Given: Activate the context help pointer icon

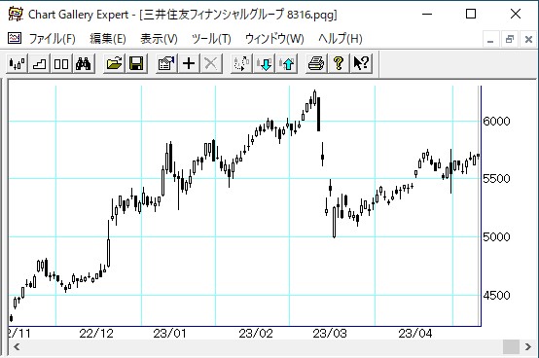Looking at the screenshot, I should pos(361,63).
